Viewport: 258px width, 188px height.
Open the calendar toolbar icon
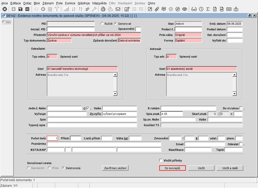[x=50, y=9]
